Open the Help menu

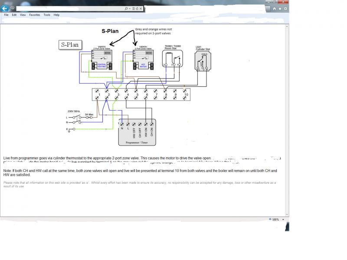(x=56, y=15)
